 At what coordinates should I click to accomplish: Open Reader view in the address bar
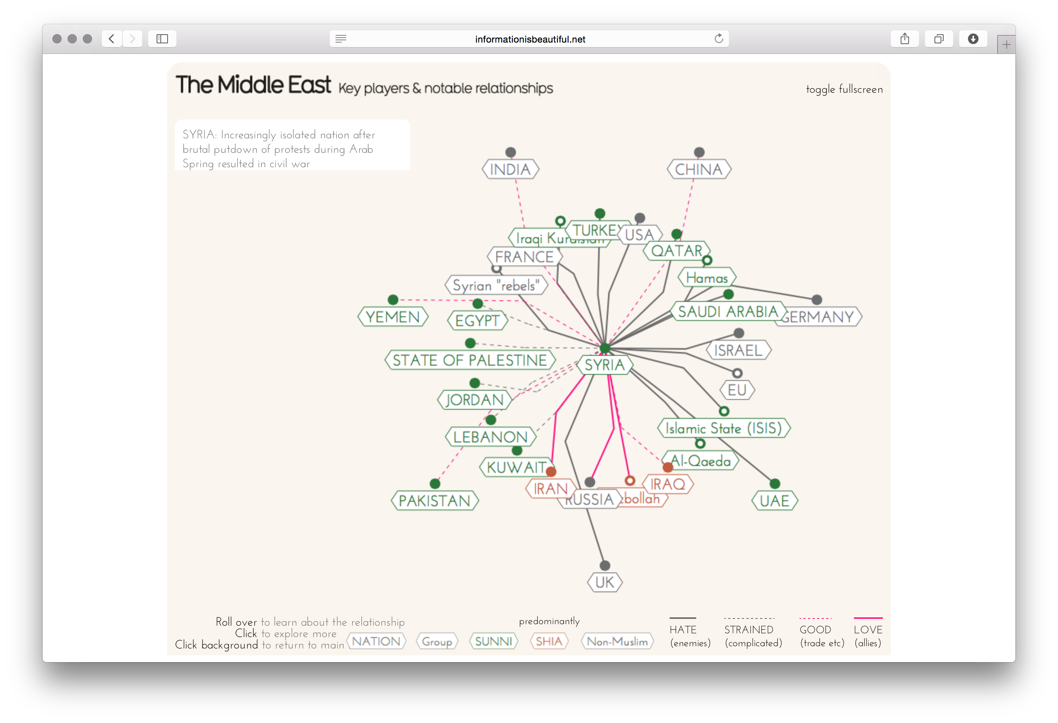point(341,39)
